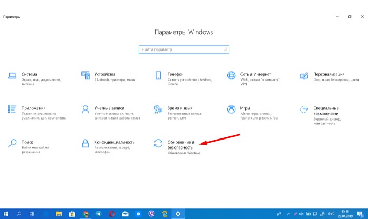Focus the Найти параметр search field
Screen dimensions: 368x219
coord(184,49)
